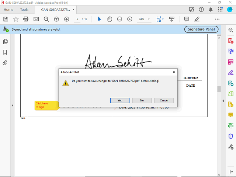Image resolution: width=236 pixels, height=177 pixels.
Task: Open the search zoom tool in right pane
Action: pos(230,30)
